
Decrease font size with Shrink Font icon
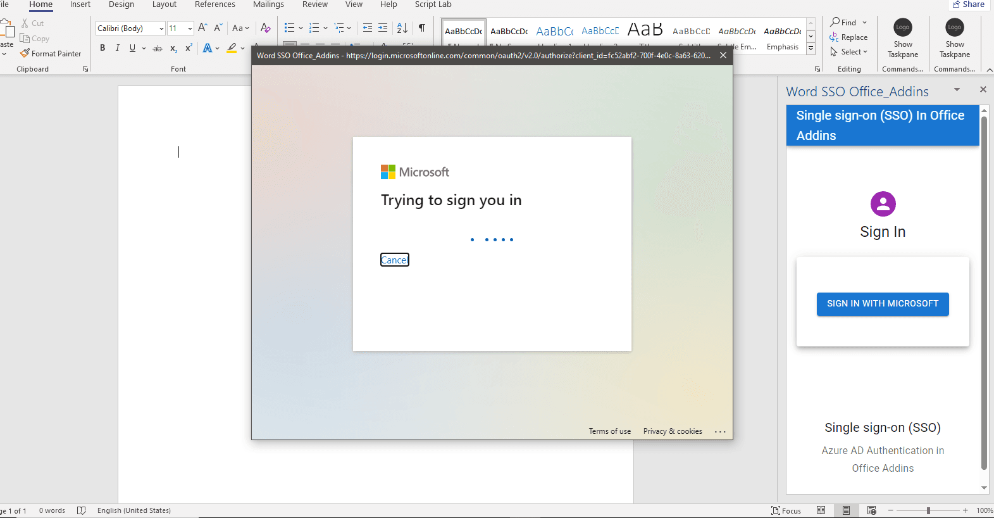tap(218, 28)
